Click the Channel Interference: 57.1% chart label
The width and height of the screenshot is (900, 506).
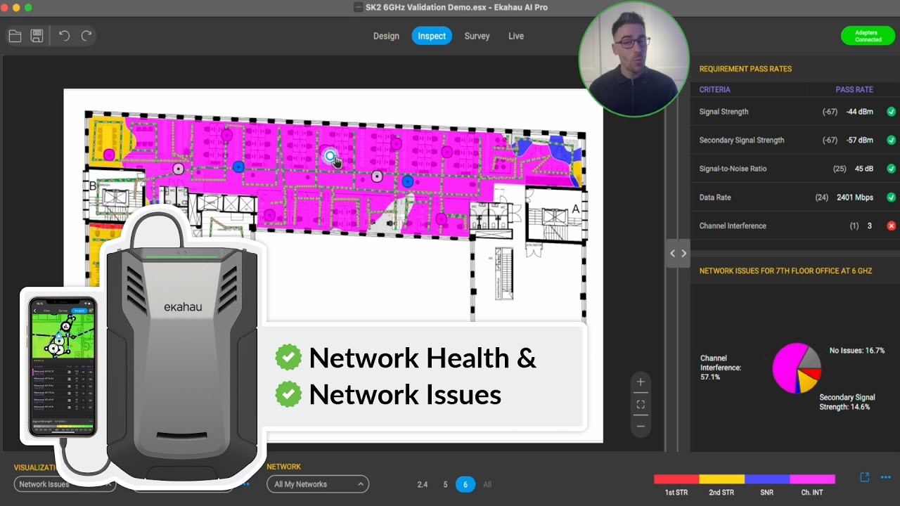tap(721, 368)
